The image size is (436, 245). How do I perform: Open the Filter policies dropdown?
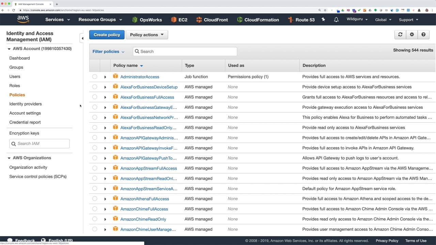108,51
